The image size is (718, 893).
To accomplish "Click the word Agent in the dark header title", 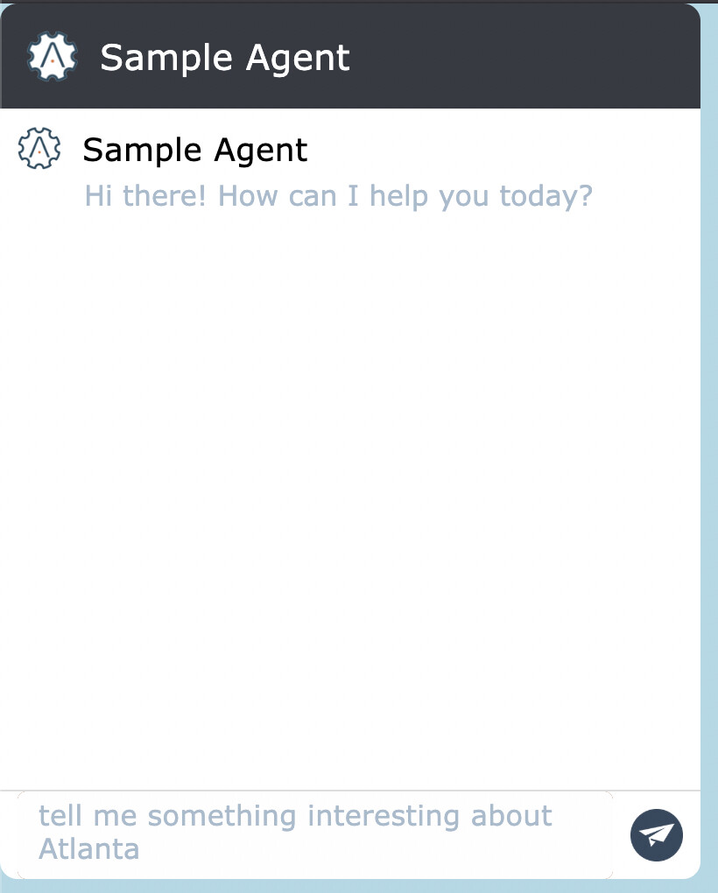I will pos(298,60).
